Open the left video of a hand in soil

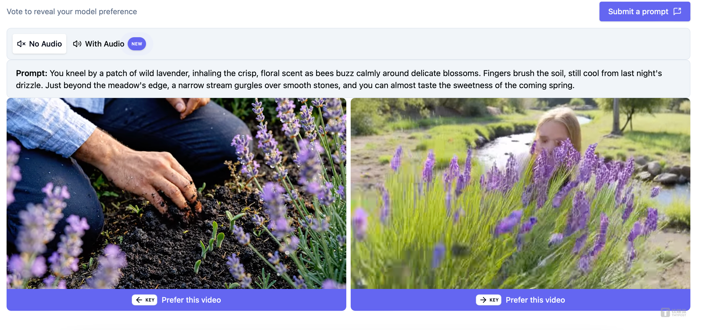point(176,193)
